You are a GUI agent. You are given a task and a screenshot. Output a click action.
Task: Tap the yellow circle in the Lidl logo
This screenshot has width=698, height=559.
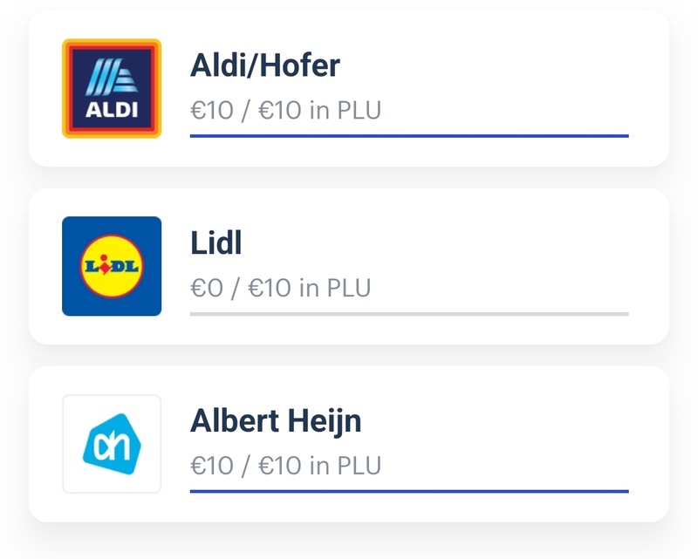pos(112,266)
